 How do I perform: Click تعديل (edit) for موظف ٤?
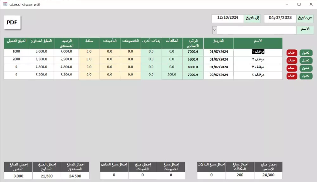coord(306,76)
